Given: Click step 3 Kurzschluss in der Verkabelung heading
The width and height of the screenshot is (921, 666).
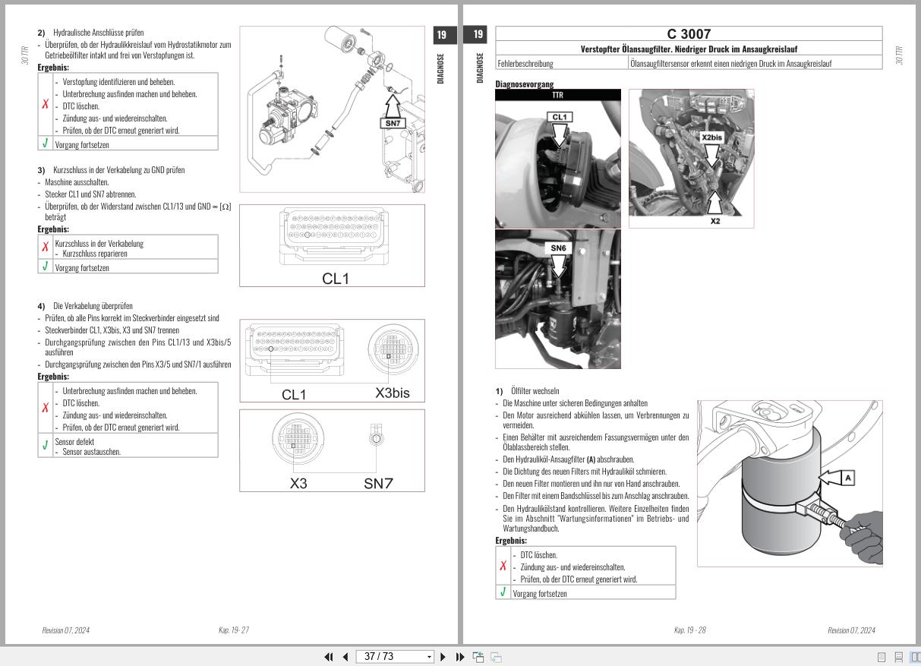Looking at the screenshot, I should coord(118,170).
